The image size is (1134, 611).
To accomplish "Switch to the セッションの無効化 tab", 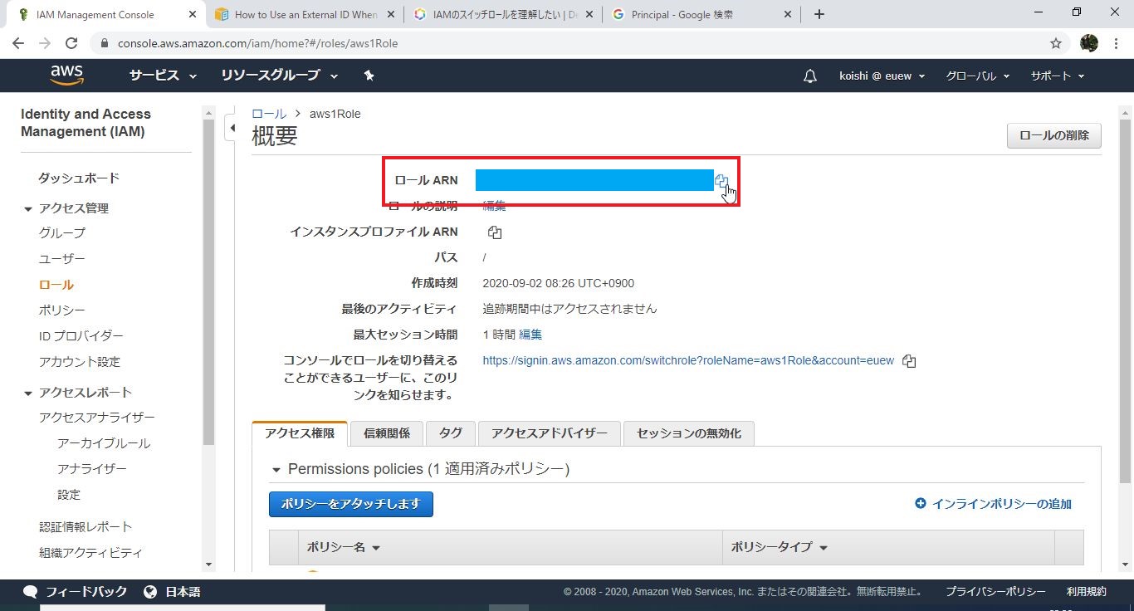I will (x=689, y=433).
